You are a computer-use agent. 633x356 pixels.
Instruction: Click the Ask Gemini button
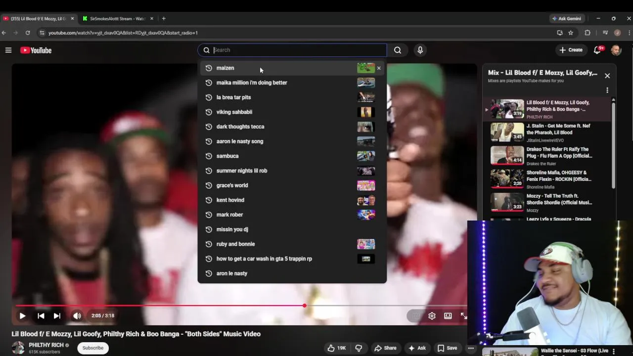tap(567, 19)
